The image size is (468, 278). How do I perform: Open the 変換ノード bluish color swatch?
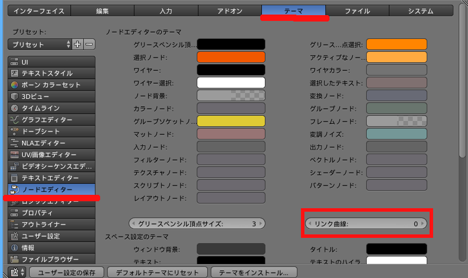396,95
